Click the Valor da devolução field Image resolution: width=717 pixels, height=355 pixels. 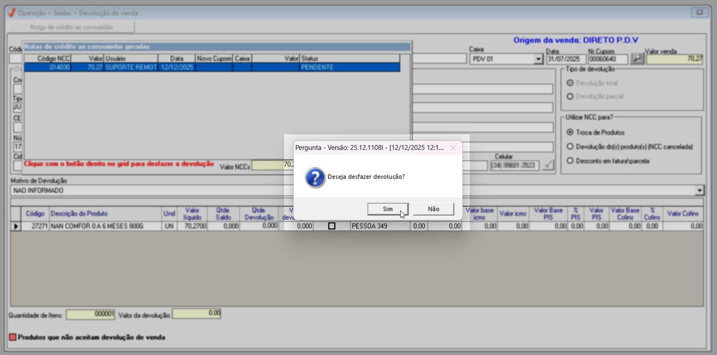point(197,314)
